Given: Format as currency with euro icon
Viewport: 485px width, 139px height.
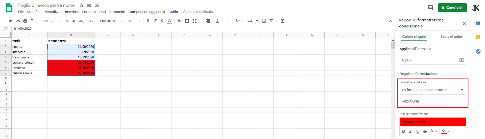Looking at the screenshot, I should click(x=60, y=21).
